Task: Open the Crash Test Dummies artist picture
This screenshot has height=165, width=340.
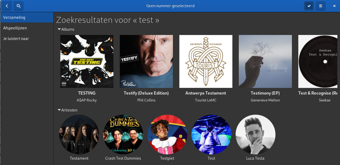Action: coord(123,135)
